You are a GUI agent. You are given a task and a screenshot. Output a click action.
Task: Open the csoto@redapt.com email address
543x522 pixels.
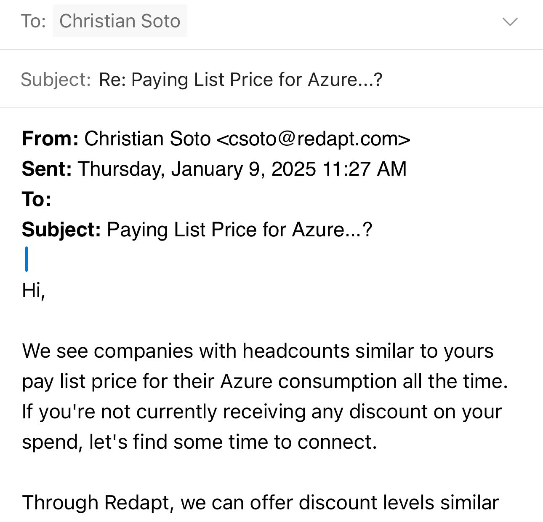pos(313,139)
